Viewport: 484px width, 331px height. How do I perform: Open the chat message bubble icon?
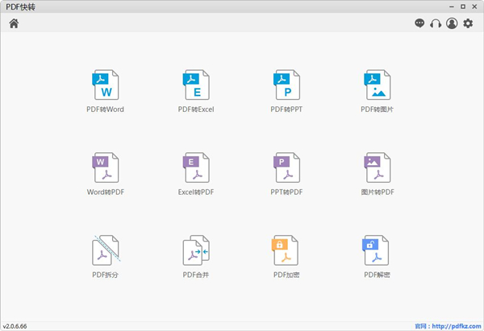coord(419,24)
